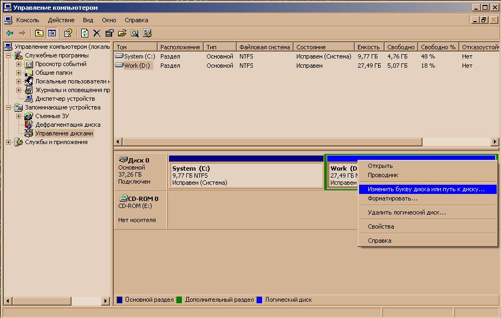Expand the Съемные ЗУ node
This screenshot has height=318, width=501.
[18, 116]
